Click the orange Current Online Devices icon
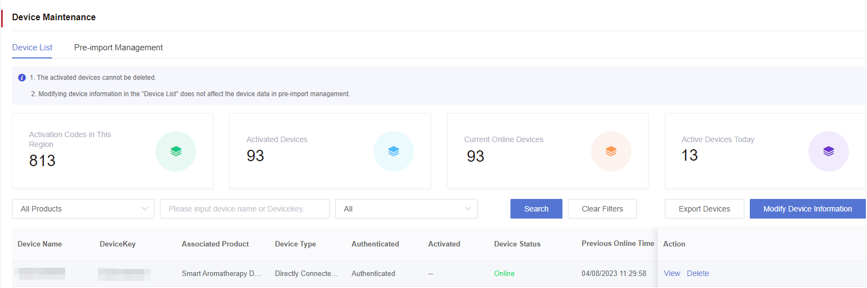 [x=611, y=151]
